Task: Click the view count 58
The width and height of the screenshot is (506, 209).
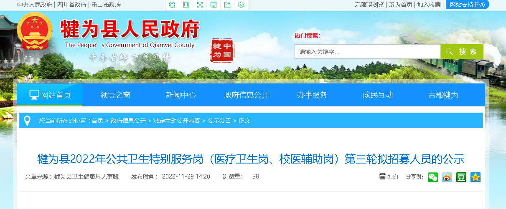Action: tap(256, 176)
